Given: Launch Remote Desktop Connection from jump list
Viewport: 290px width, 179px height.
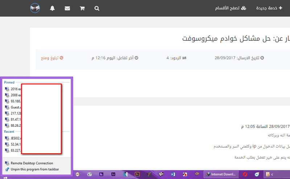Looking at the screenshot, I should pos(32,163).
